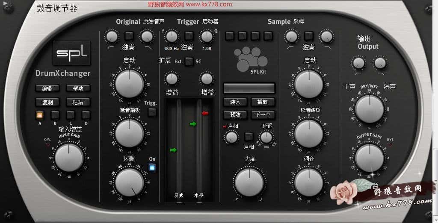Toggle the Trigger 独奏 solo button
This screenshot has height=223, width=438.
189,36
